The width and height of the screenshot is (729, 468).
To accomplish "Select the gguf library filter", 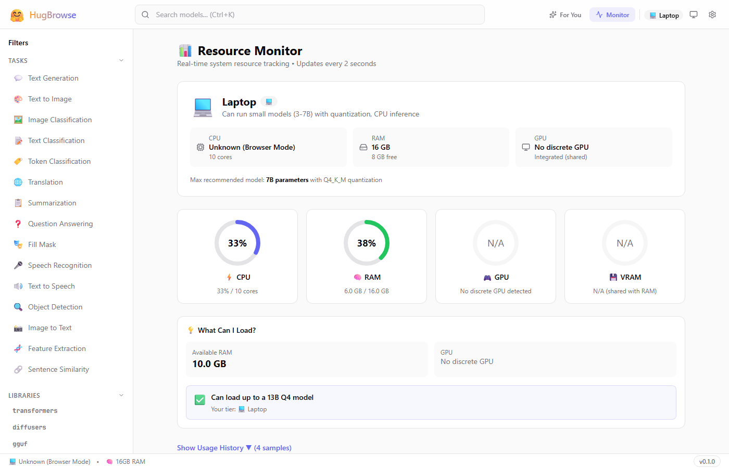I will pyautogui.click(x=20, y=444).
